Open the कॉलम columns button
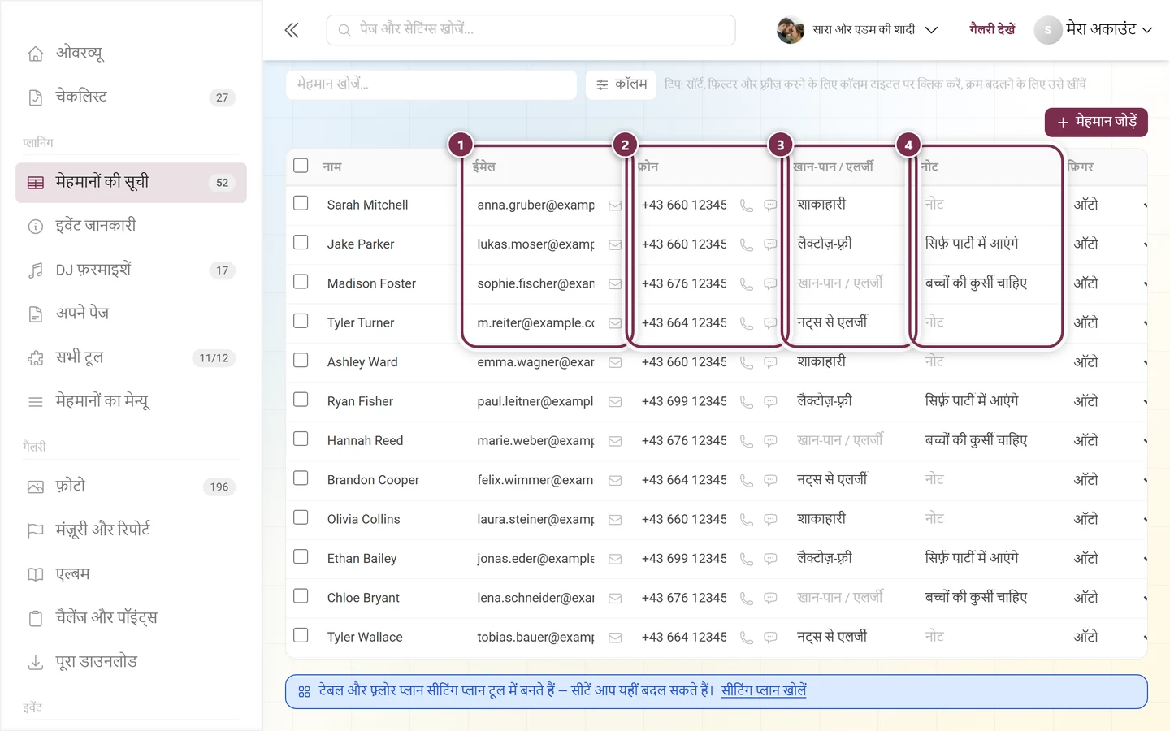This screenshot has width=1170, height=731. (x=622, y=84)
